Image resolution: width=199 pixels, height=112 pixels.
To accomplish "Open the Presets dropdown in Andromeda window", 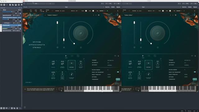I will [x=66, y=7].
